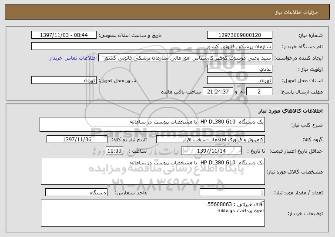Click the text ساعت باقی مانده
The image size is (335, 237).
[x=181, y=92]
